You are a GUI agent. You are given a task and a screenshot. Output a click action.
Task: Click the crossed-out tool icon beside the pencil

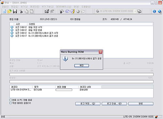pyautogui.click(x=52, y=11)
